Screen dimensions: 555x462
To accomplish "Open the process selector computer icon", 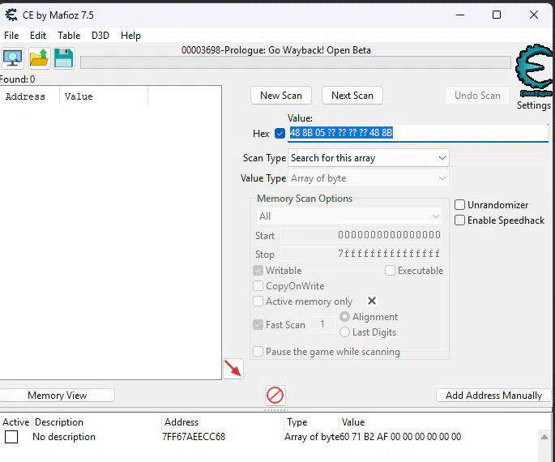I will pyautogui.click(x=13, y=58).
